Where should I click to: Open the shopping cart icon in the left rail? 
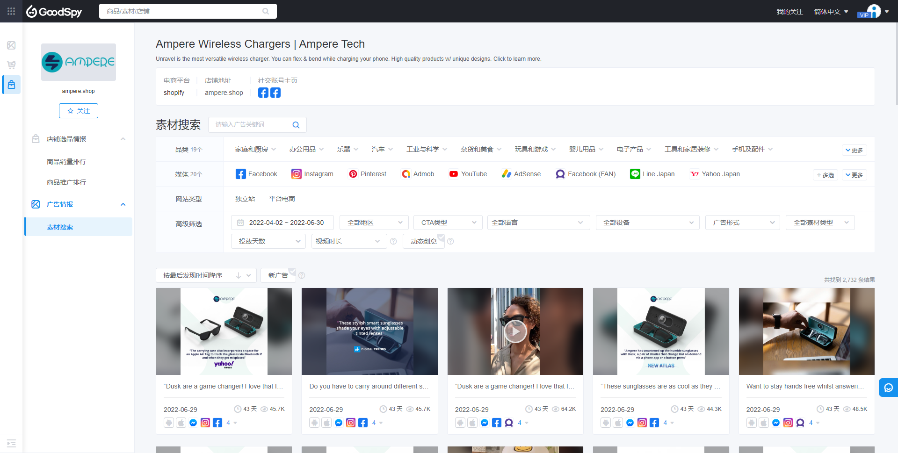coord(11,65)
